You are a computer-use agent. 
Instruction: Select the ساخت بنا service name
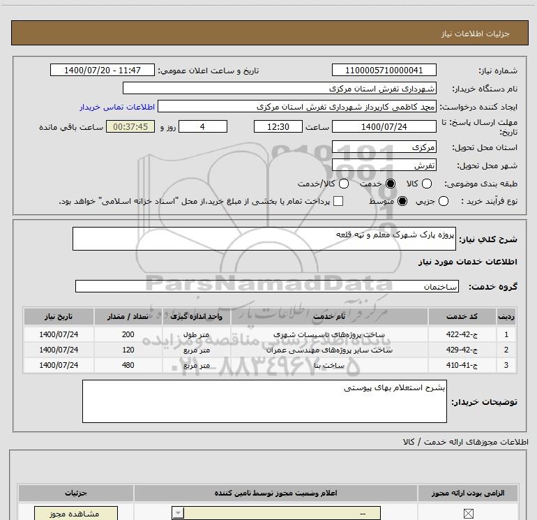[x=329, y=366]
